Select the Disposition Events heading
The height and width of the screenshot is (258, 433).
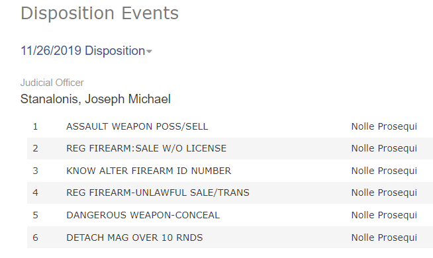pyautogui.click(x=100, y=13)
